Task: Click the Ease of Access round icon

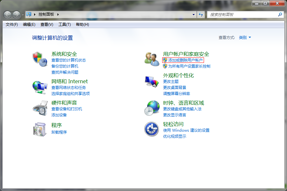Action: point(151,129)
